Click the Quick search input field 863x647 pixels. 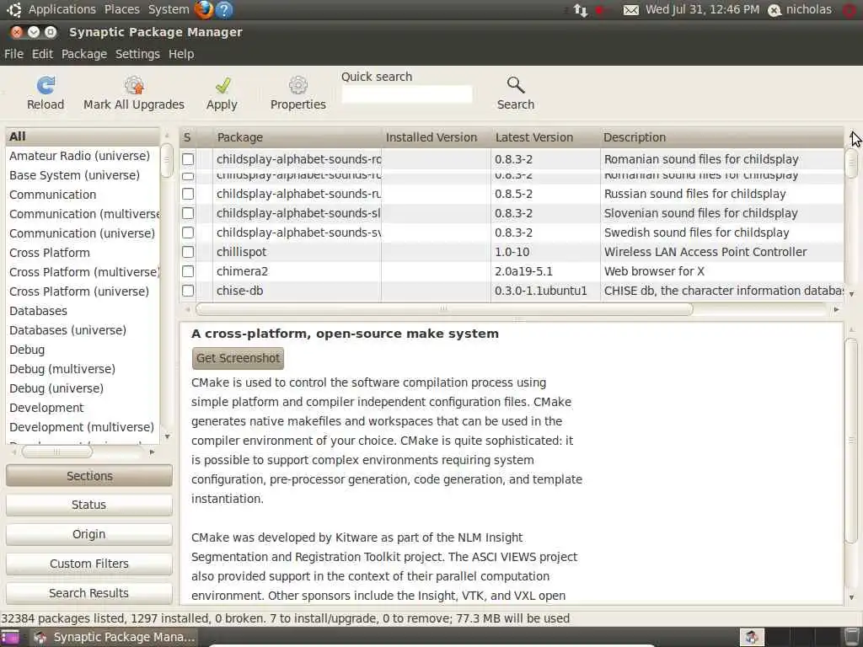pos(407,94)
